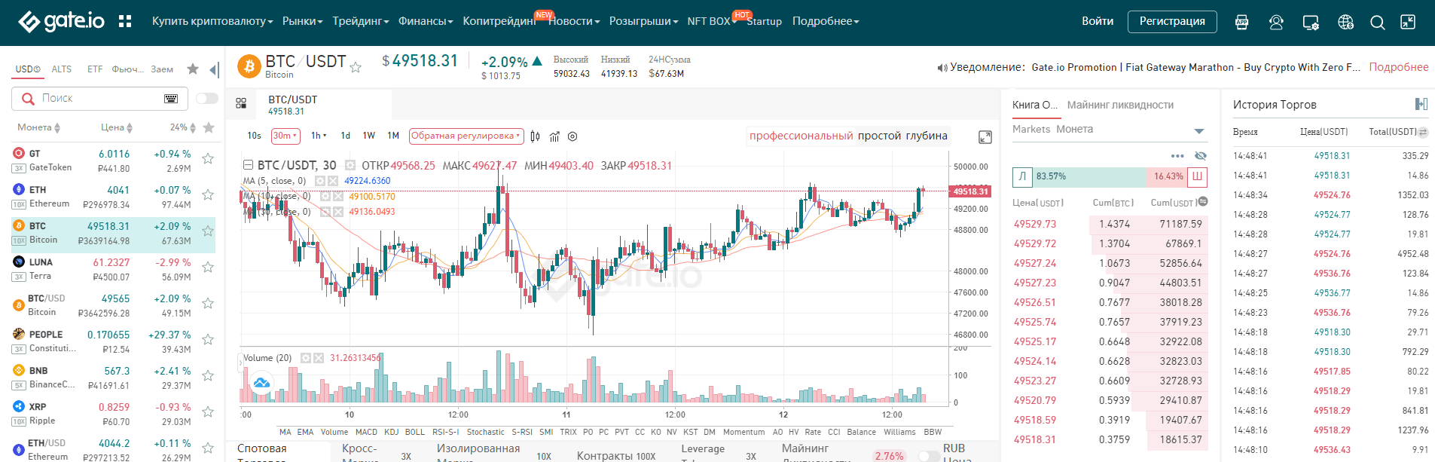
Task: Favorite the GT GateToken star
Action: (x=208, y=159)
